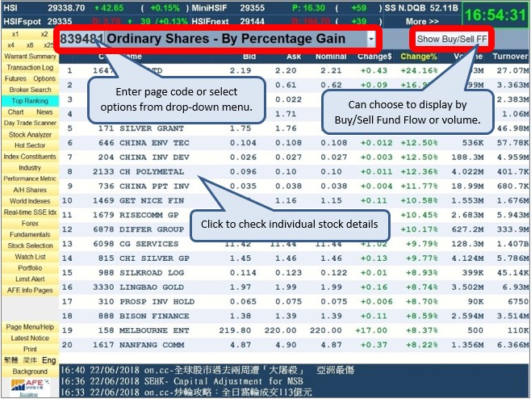The width and height of the screenshot is (531, 399).
Task: Switch language to Simplified Chinese 简体
Action: [30, 360]
